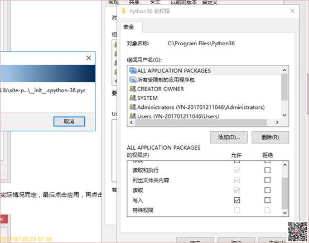Toggle allow checkbox for 读取
309x243 pixels.
coord(237,190)
